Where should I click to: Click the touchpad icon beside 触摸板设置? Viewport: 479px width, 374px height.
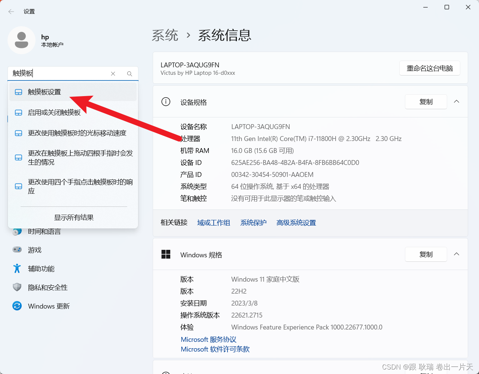(18, 92)
